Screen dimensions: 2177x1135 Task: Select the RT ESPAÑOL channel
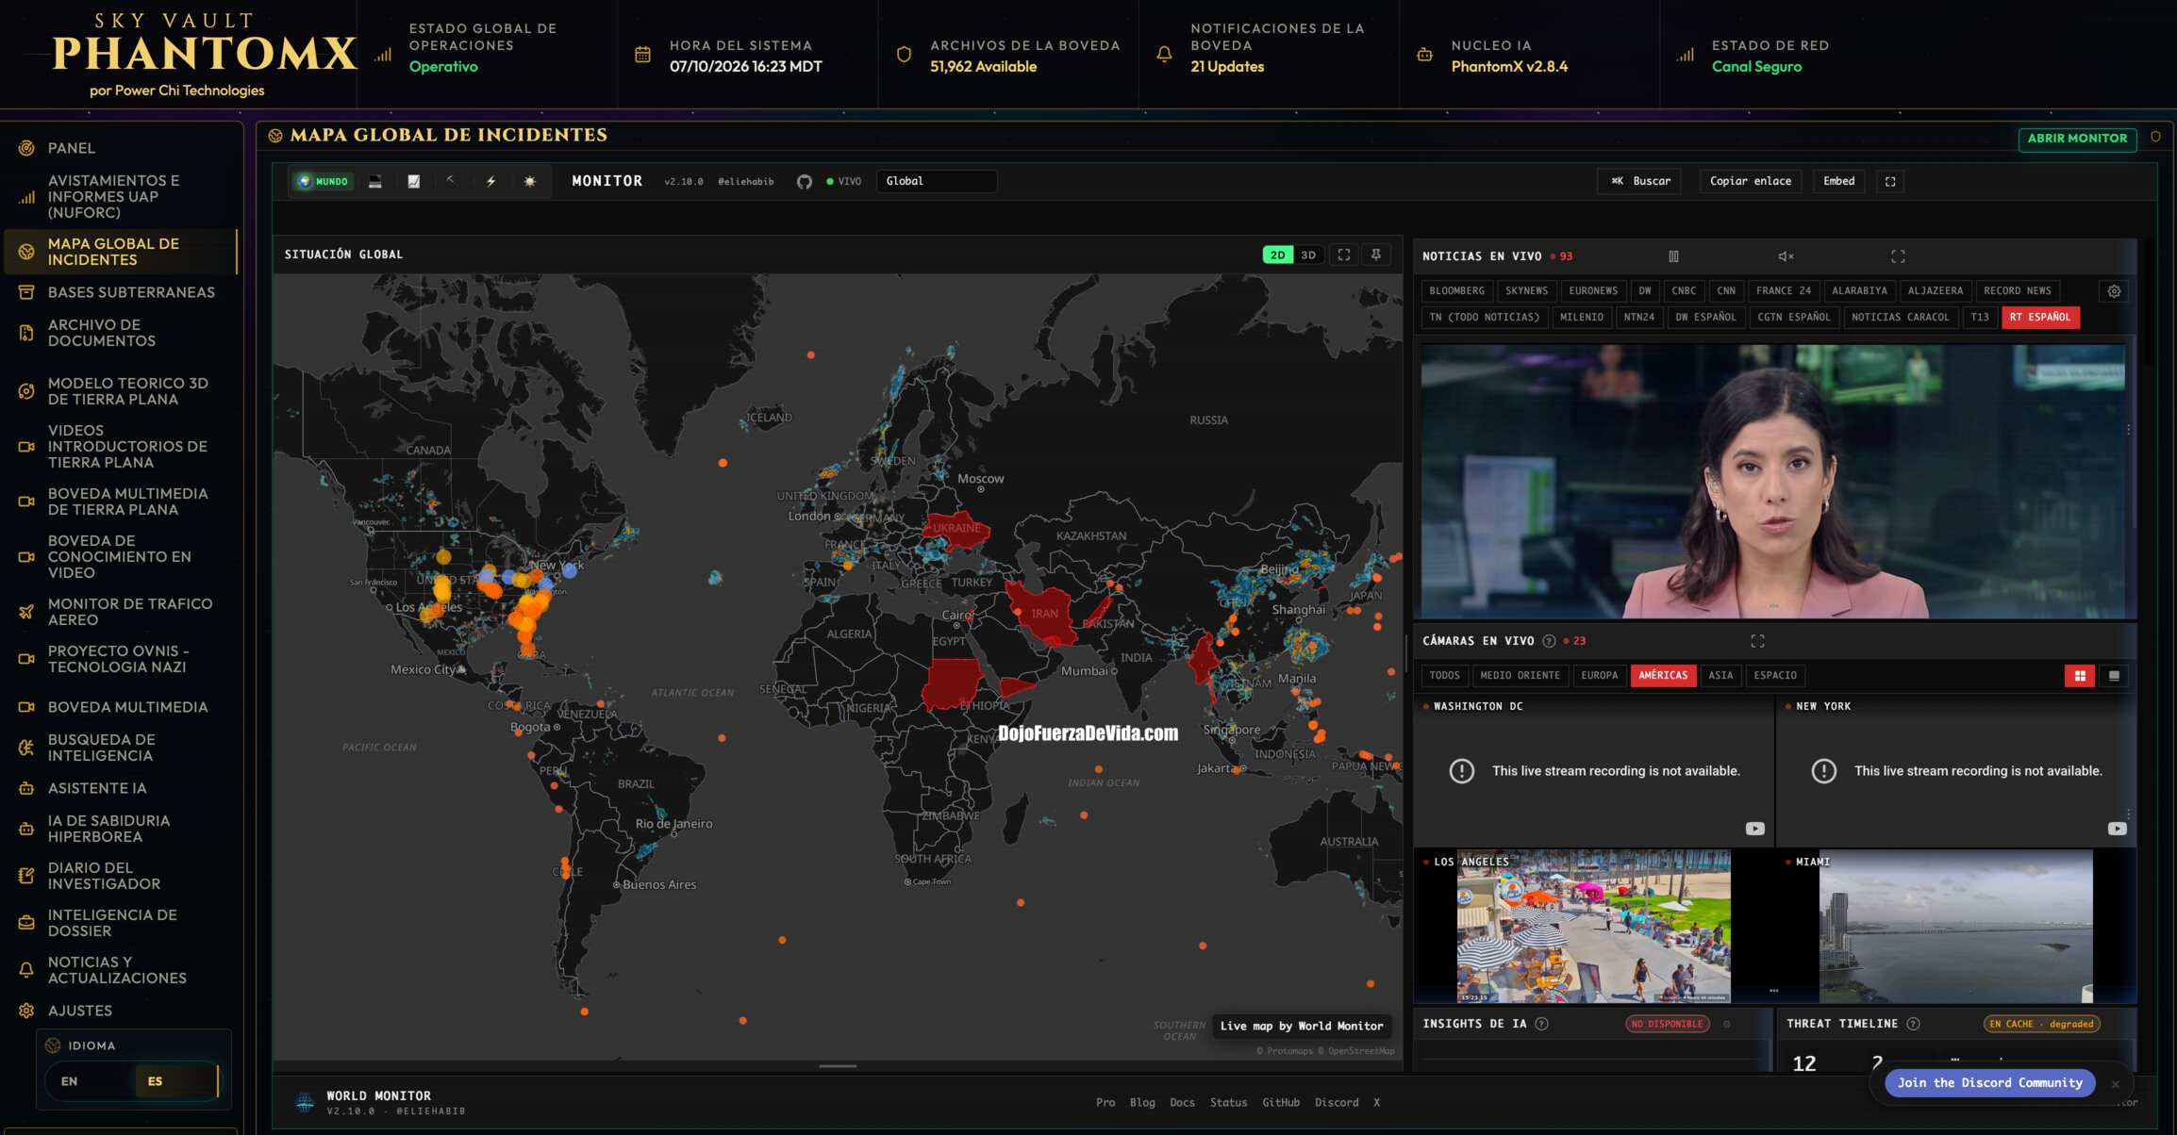2039,318
